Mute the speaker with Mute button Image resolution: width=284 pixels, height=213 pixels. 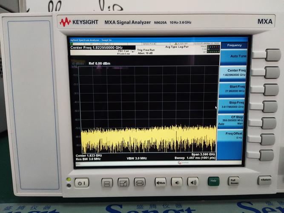point(161,182)
